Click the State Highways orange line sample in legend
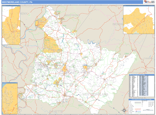Screen dimensions: 156x115 click(x=138, y=109)
